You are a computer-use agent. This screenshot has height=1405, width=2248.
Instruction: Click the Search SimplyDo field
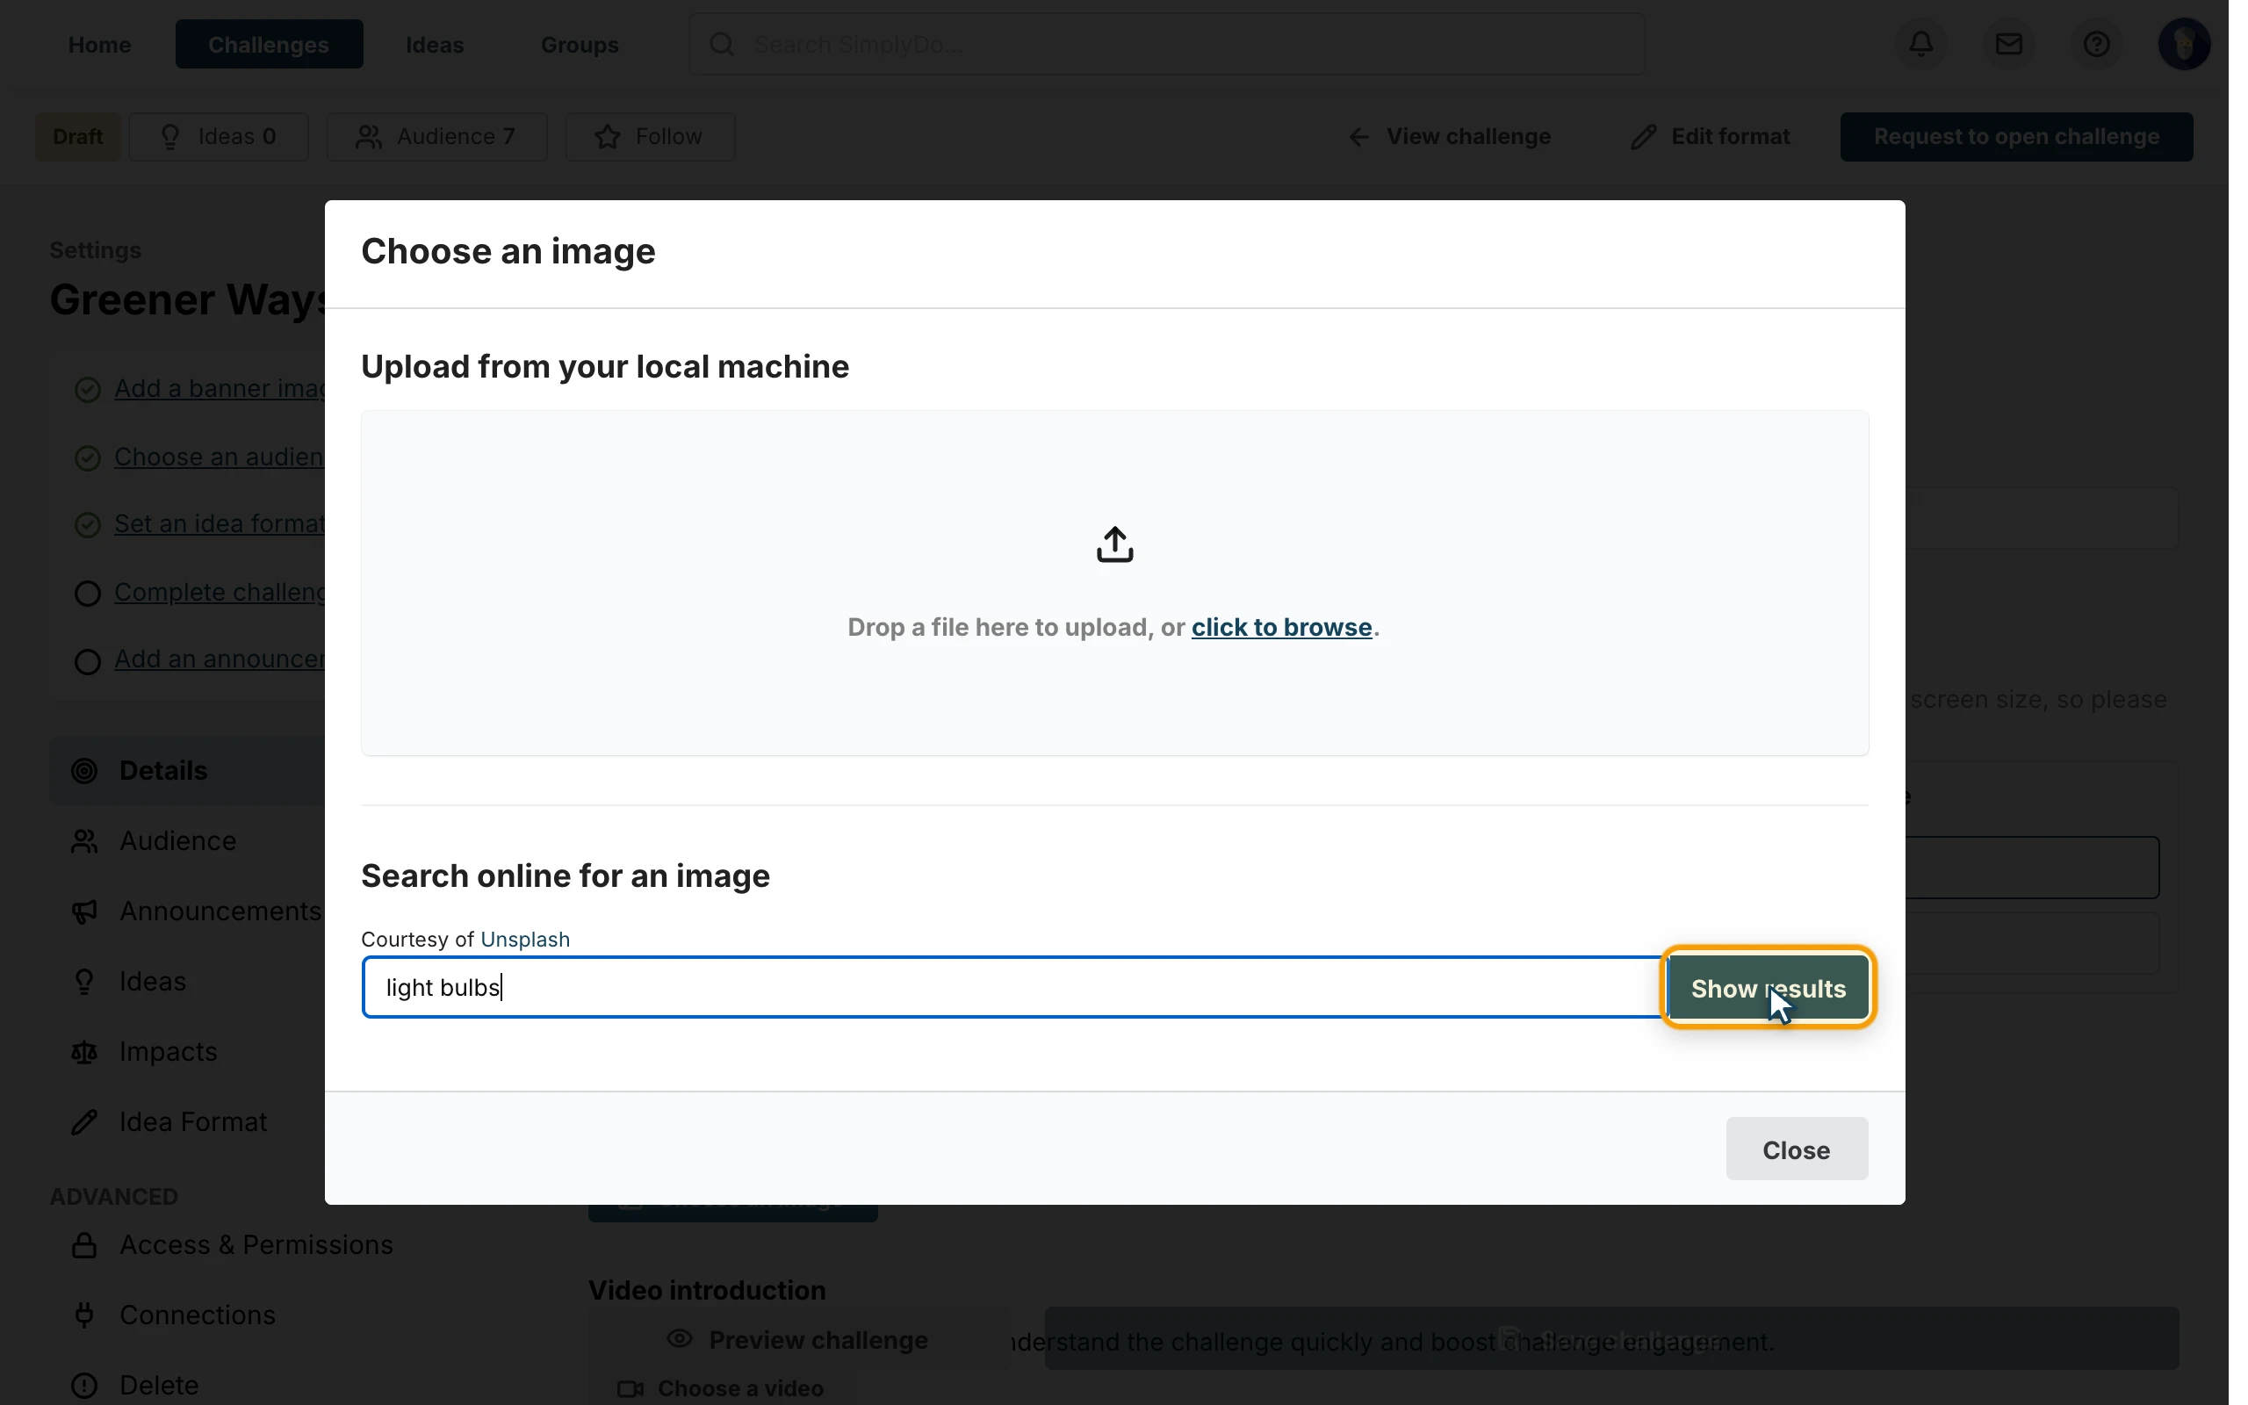[x=1166, y=44]
